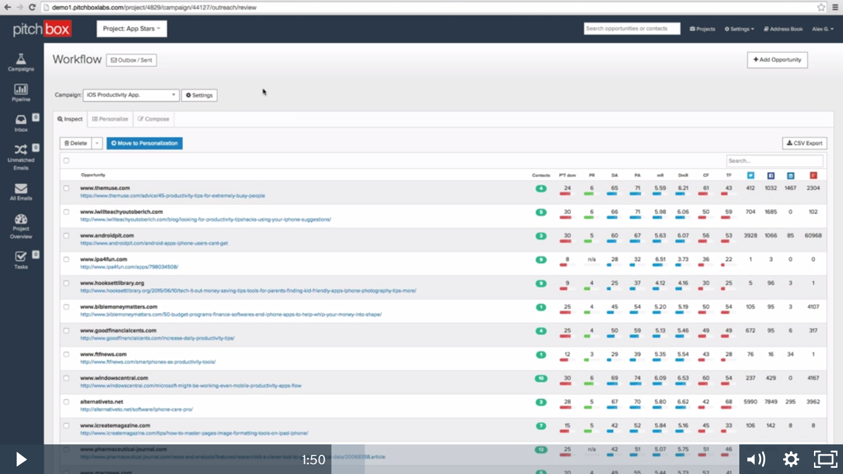Open the top Settings dropdown menu
843x474 pixels.
point(739,29)
